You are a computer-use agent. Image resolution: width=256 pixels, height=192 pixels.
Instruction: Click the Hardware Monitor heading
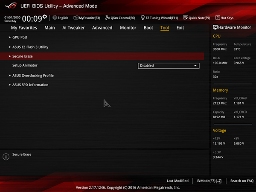pyautogui.click(x=235, y=27)
